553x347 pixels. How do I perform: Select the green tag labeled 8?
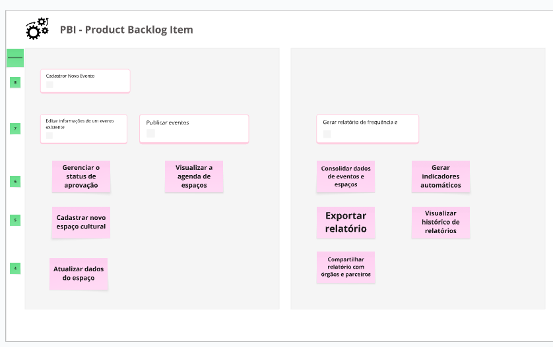point(15,82)
